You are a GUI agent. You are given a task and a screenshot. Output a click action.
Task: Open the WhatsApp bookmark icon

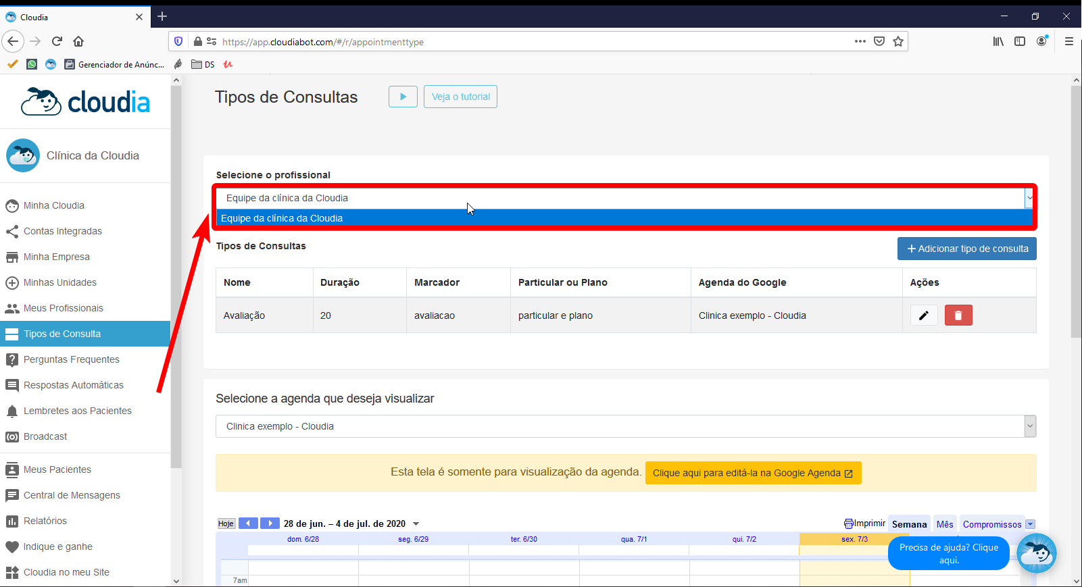coord(32,64)
